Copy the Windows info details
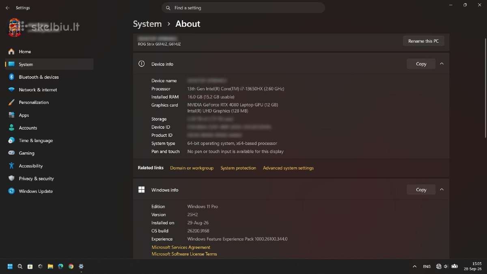Viewport: 487px width, 274px height. 421,190
